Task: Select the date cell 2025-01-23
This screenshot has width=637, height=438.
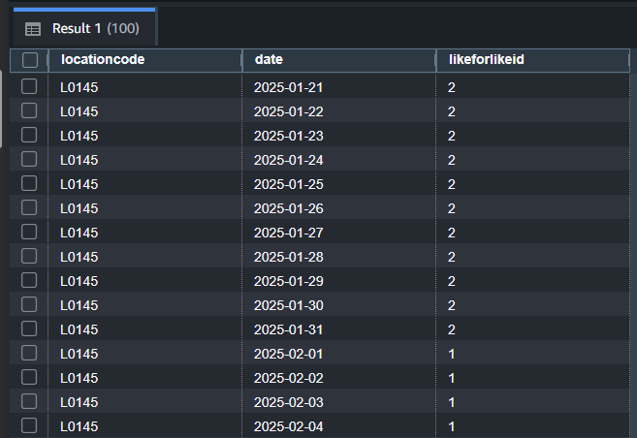Action: click(288, 136)
